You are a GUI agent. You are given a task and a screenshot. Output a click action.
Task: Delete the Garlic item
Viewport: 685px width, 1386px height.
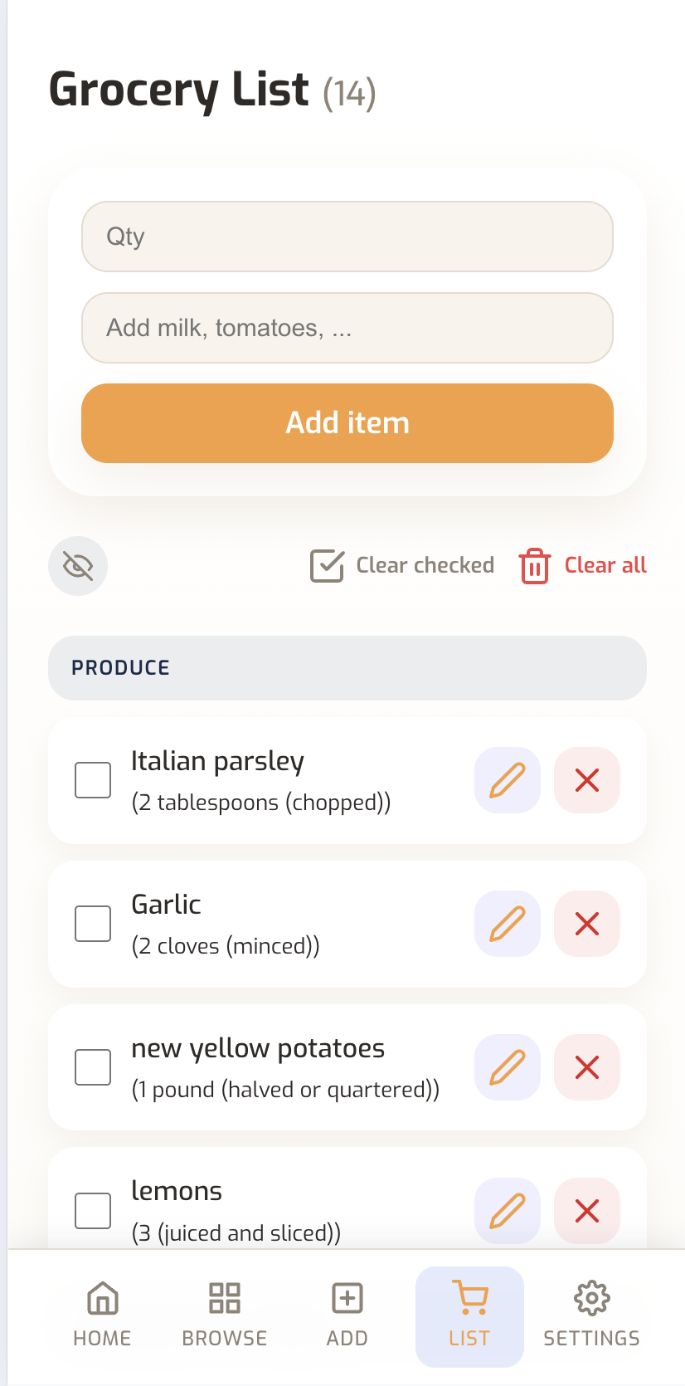pos(586,923)
